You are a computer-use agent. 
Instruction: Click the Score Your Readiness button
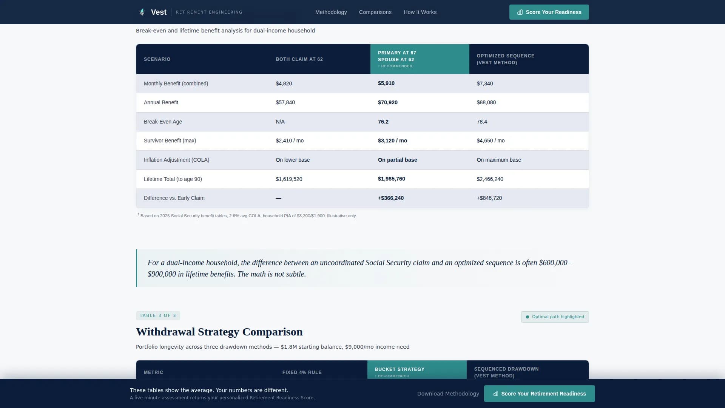tap(549, 12)
